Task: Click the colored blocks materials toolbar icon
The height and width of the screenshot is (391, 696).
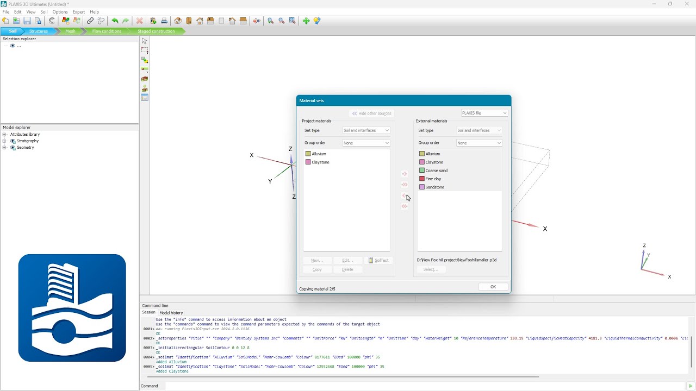Action: [x=66, y=21]
